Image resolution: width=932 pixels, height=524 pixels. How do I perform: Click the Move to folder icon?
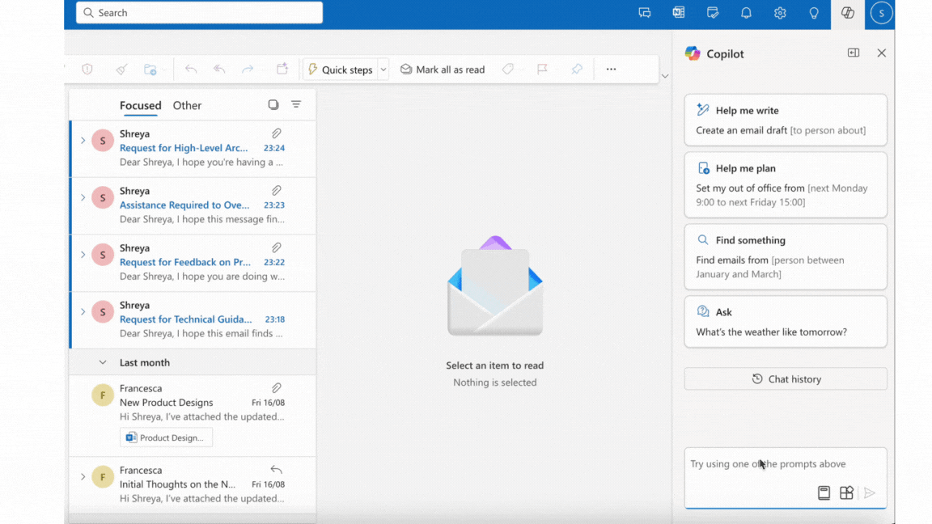tap(150, 70)
